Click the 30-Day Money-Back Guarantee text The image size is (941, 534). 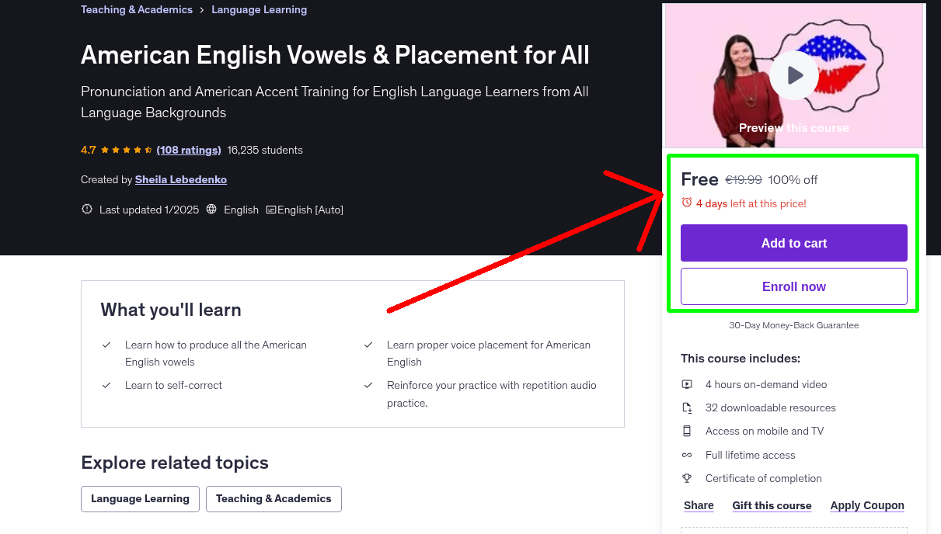[794, 325]
